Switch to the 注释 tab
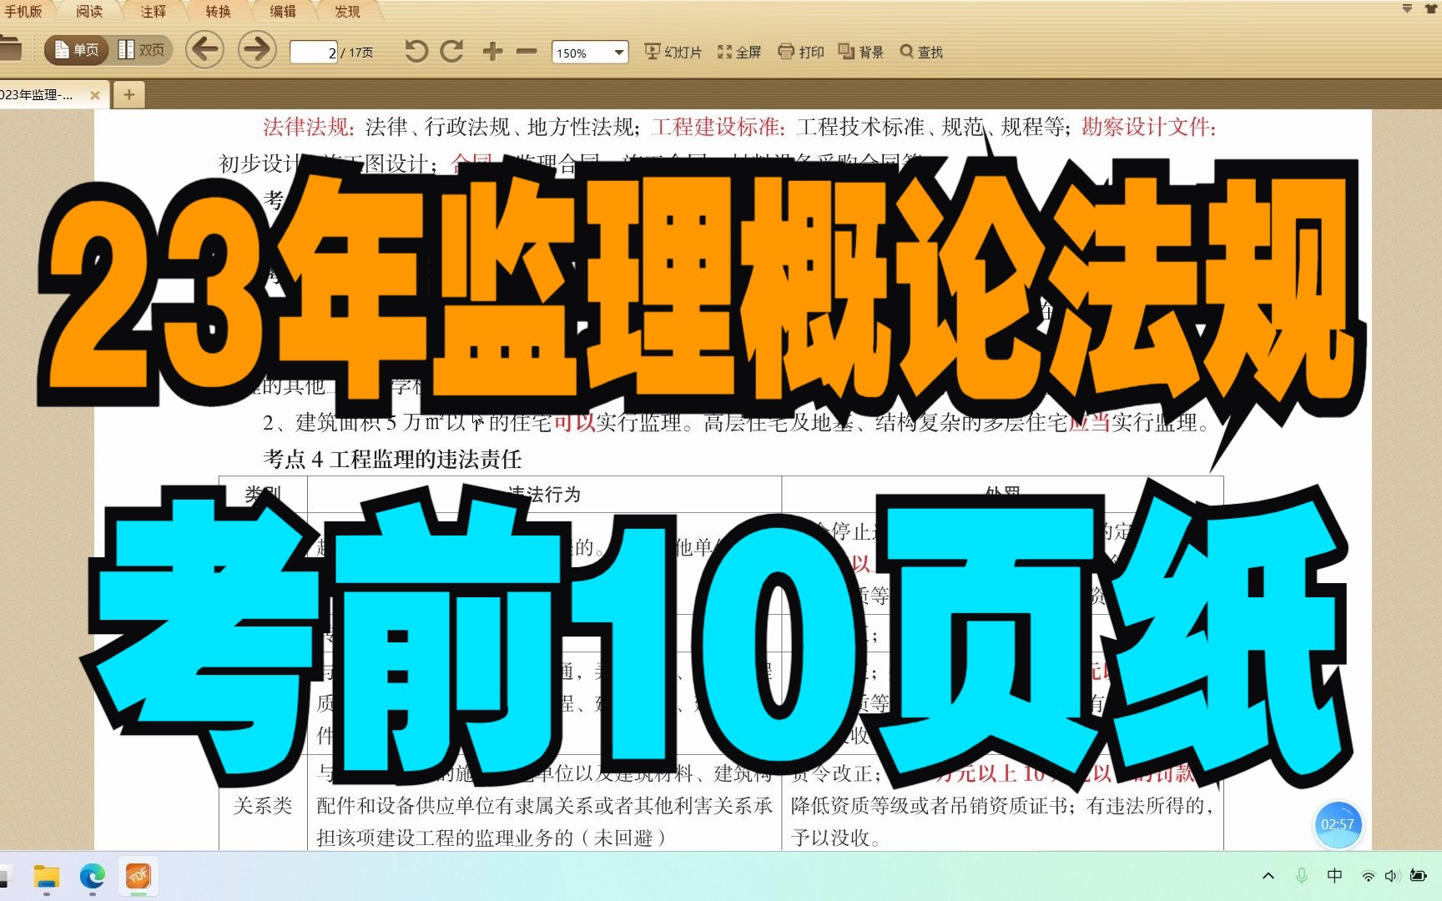 154,11
